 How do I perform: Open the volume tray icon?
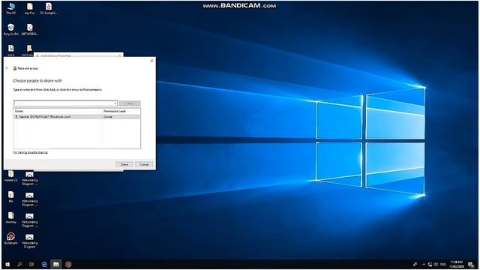[x=436, y=264]
